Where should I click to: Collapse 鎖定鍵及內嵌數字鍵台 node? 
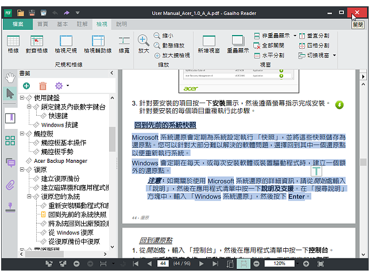coord(29,107)
